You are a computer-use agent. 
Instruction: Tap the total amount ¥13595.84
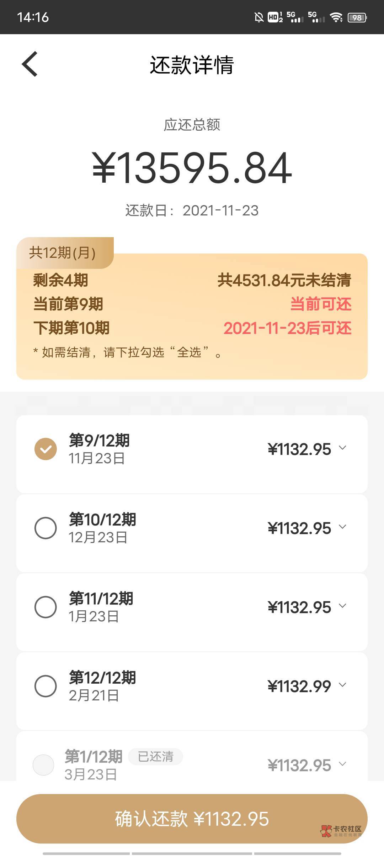click(x=192, y=168)
